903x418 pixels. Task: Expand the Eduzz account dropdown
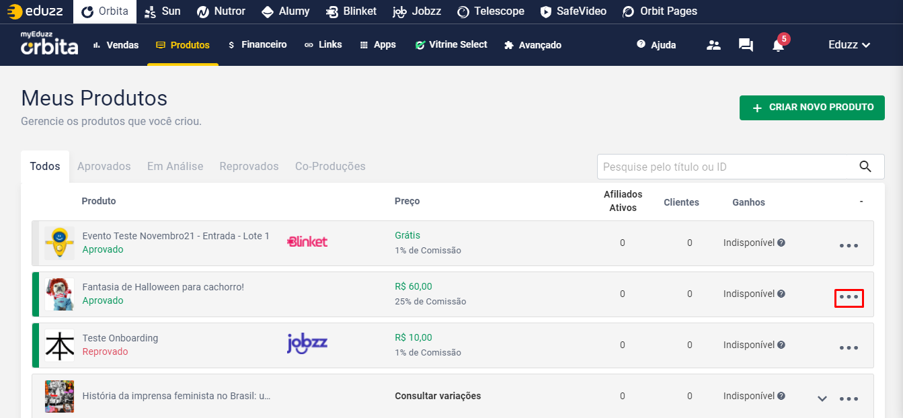pyautogui.click(x=850, y=45)
